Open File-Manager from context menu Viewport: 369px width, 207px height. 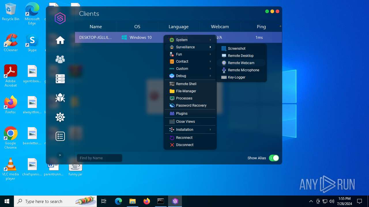[x=190, y=91]
